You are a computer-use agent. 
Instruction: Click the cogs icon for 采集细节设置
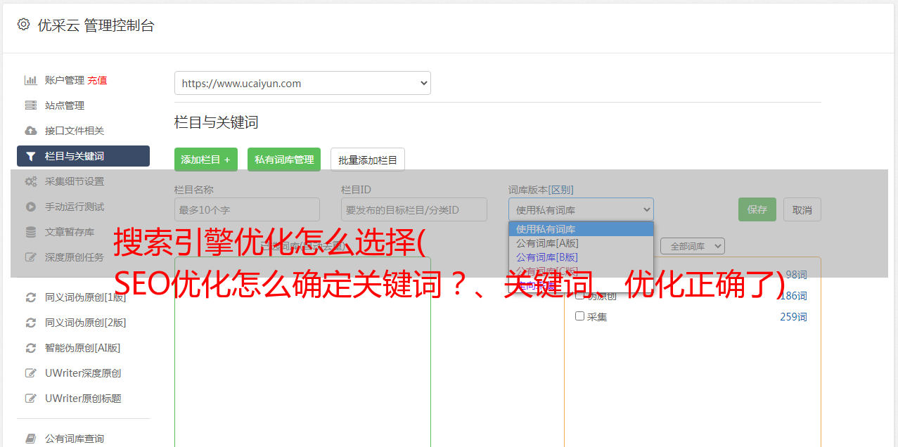coord(31,181)
